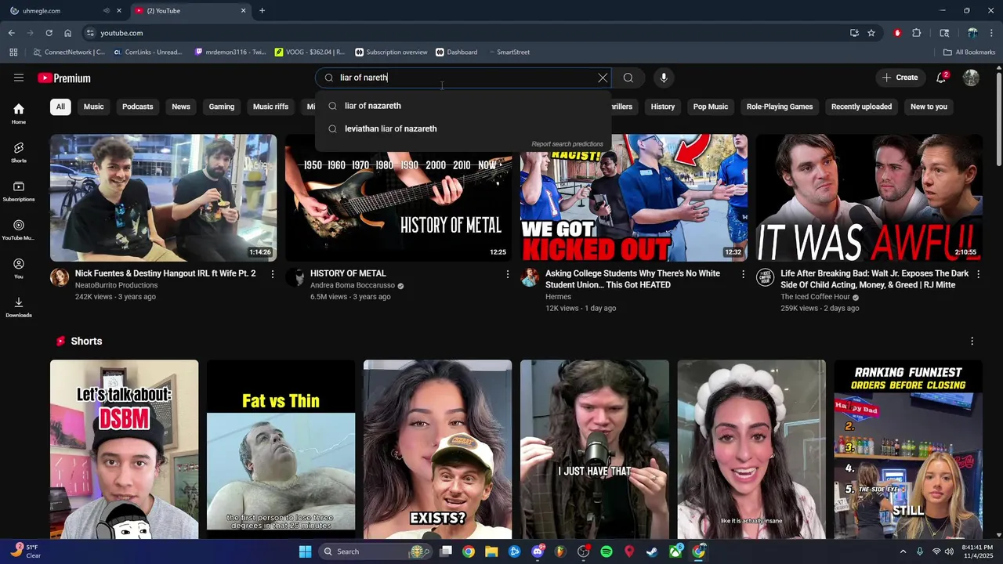Viewport: 1003px width, 564px height.
Task: Click the Create button
Action: click(900, 78)
